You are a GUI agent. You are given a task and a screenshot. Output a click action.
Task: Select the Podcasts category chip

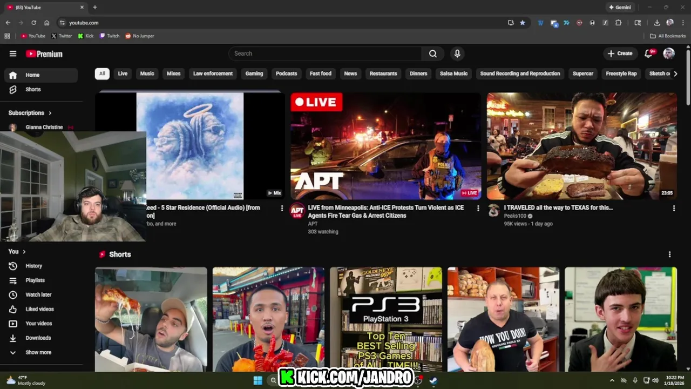coord(287,73)
